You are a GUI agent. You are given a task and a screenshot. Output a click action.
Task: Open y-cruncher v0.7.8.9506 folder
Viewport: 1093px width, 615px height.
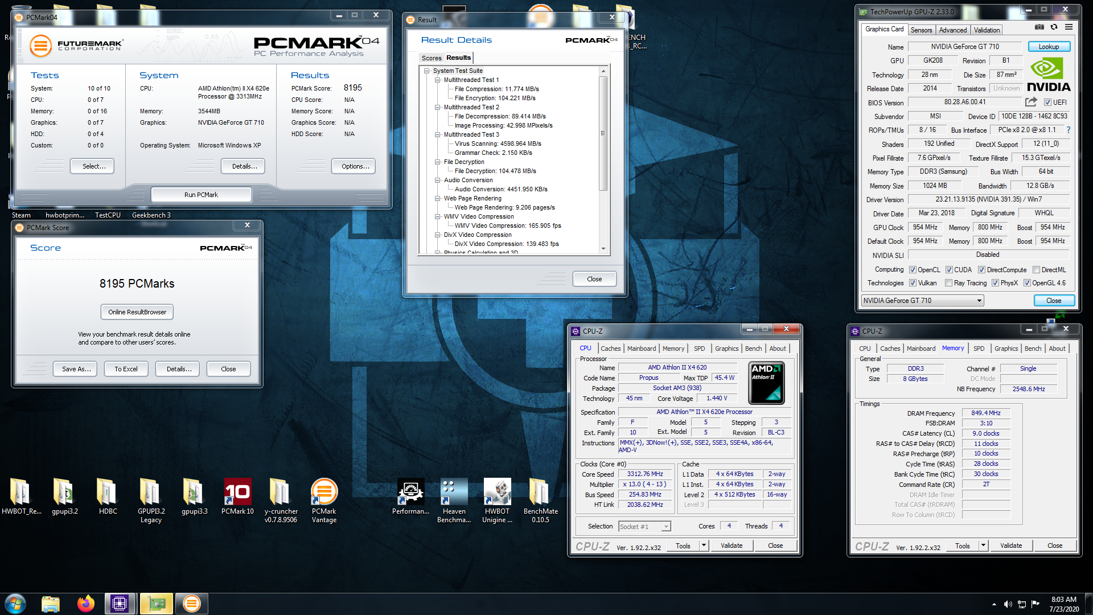click(x=281, y=501)
